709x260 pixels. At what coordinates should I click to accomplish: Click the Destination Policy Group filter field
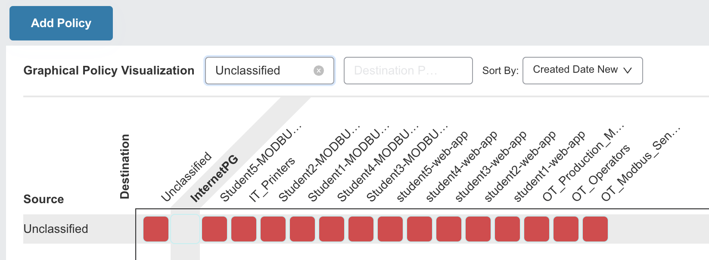(408, 71)
